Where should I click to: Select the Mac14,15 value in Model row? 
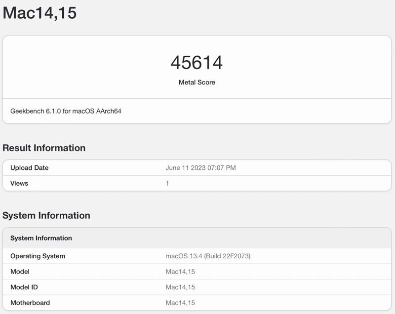[x=180, y=272]
